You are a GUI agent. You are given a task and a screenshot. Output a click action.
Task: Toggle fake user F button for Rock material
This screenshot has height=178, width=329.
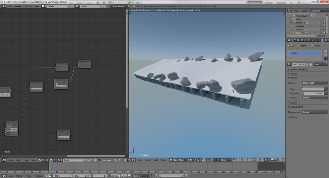(x=303, y=64)
